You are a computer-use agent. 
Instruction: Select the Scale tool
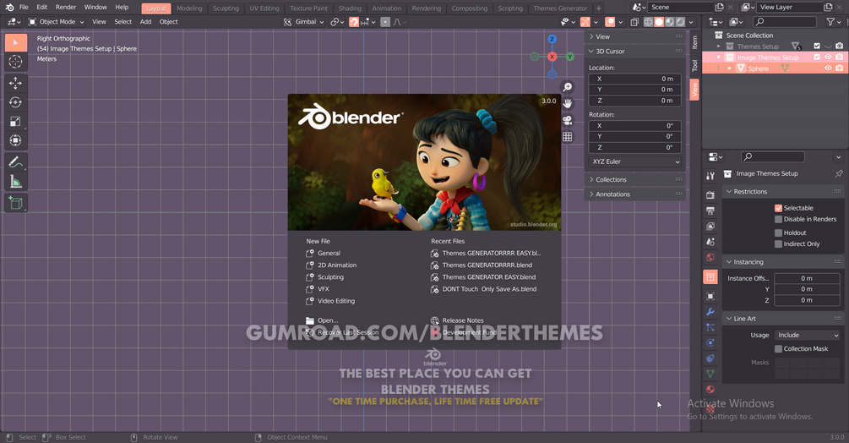[x=16, y=121]
